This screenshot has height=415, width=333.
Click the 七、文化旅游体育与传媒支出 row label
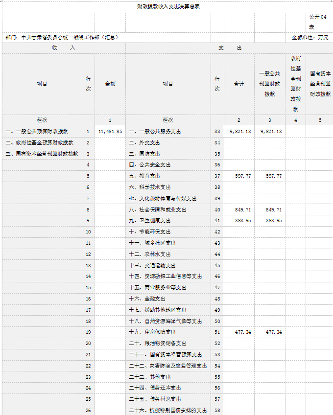pos(163,199)
